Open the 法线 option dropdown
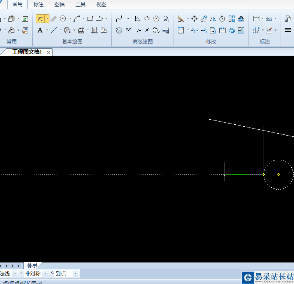 tap(15, 274)
